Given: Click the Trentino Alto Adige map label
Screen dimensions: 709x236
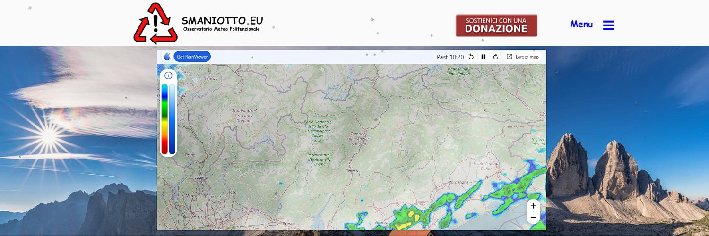Looking at the screenshot, I should point(359,139).
